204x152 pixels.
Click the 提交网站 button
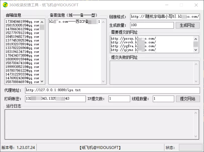point(188,99)
